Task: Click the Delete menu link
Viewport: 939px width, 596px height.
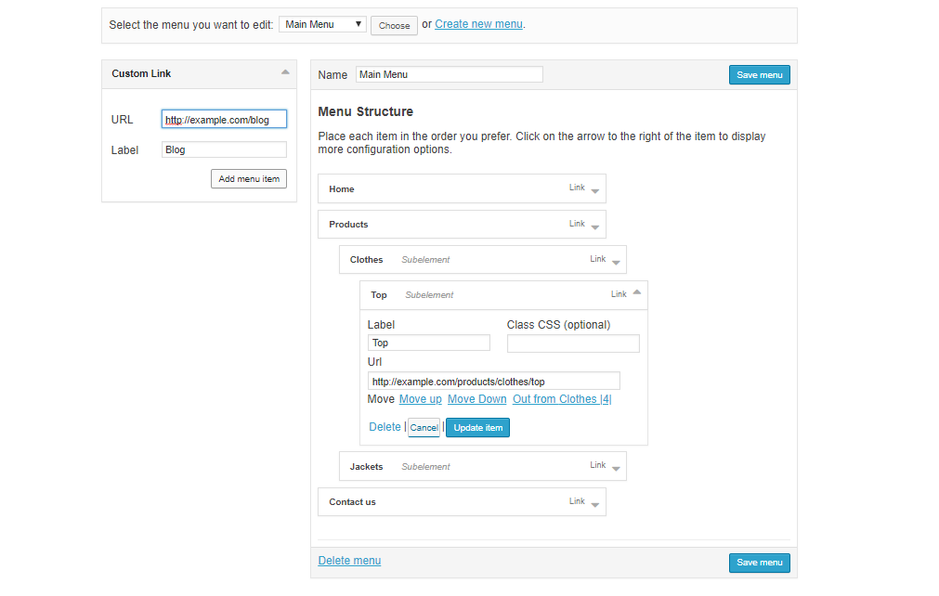Action: (349, 561)
